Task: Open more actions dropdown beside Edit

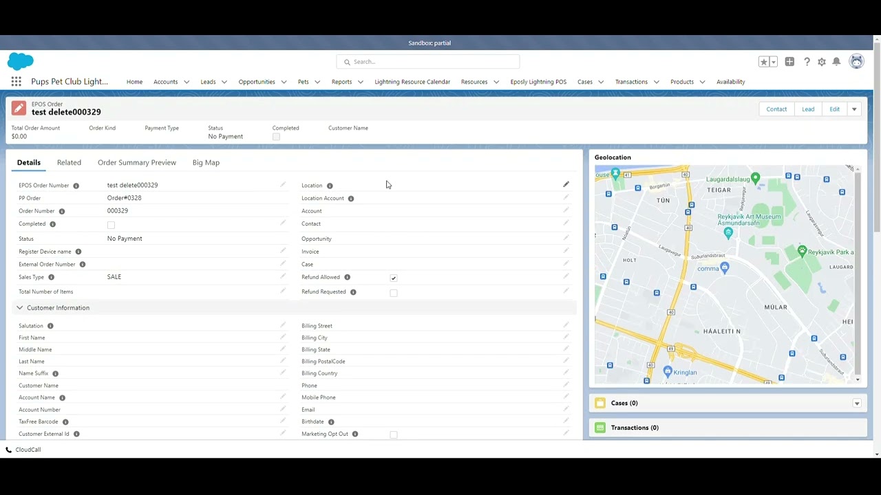Action: [854, 109]
